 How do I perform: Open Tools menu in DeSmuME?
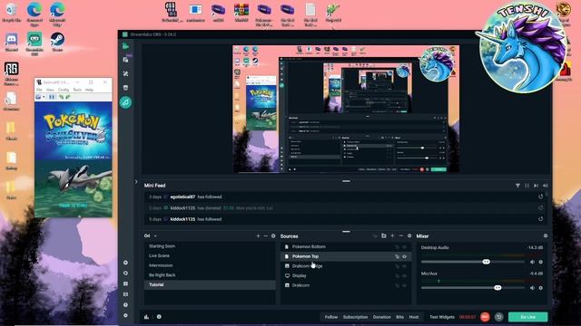[x=77, y=90]
